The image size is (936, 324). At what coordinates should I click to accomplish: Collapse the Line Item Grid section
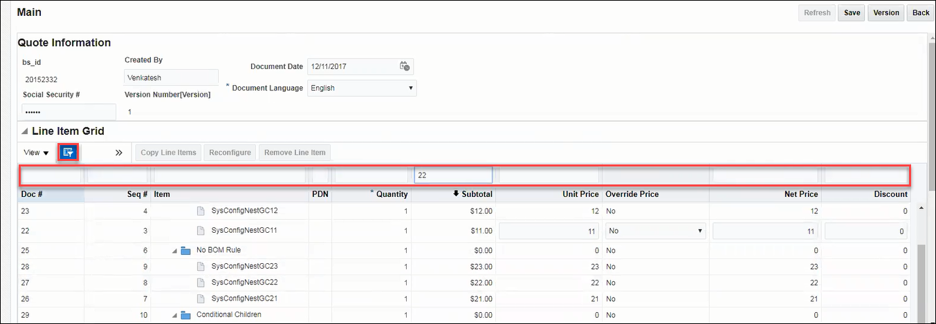[x=25, y=131]
